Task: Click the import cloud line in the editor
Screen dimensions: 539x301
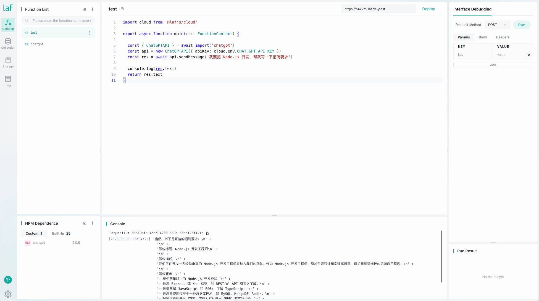Action: [x=160, y=22]
